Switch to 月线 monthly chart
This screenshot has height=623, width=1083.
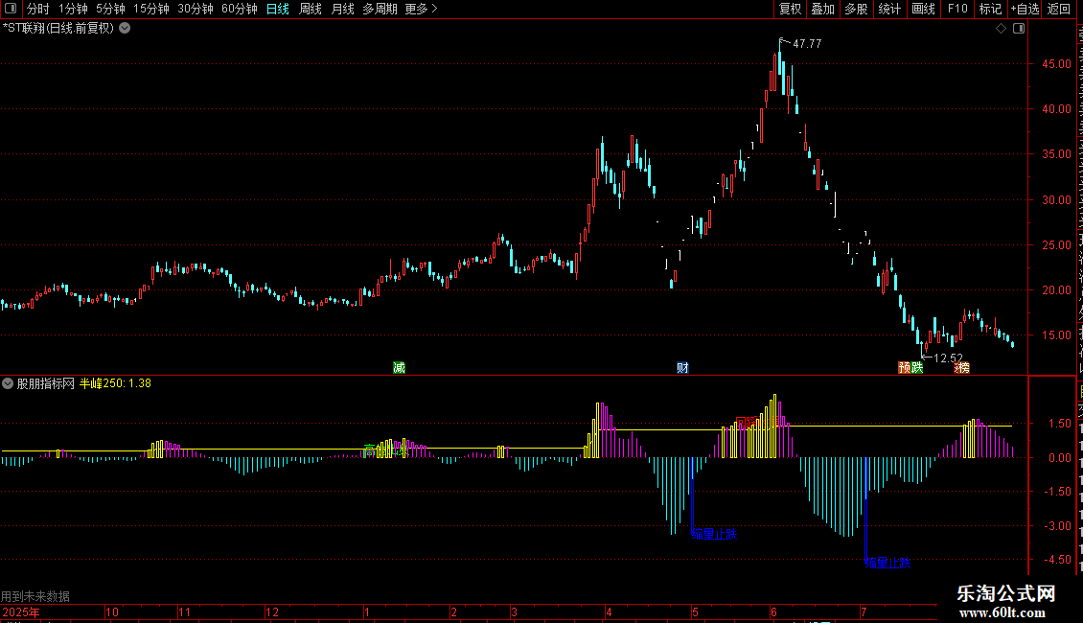point(342,9)
